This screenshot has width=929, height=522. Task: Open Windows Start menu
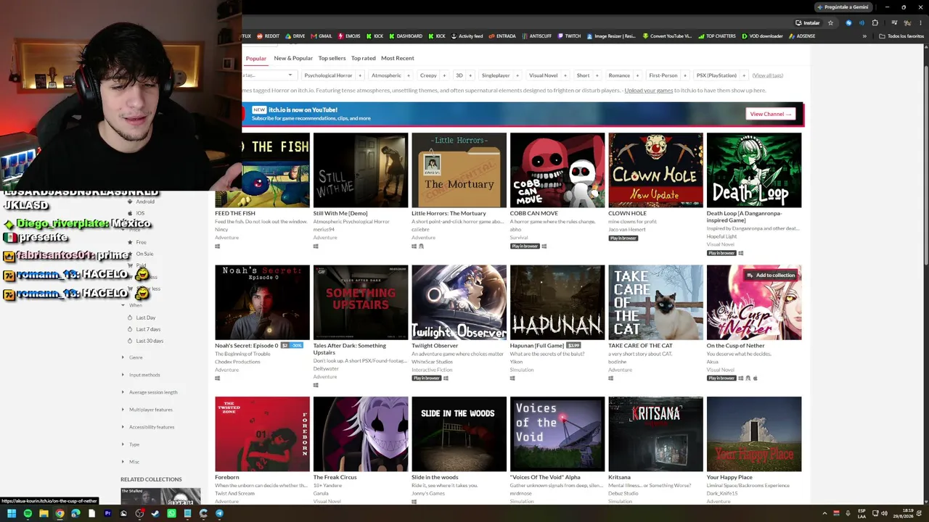click(x=12, y=514)
